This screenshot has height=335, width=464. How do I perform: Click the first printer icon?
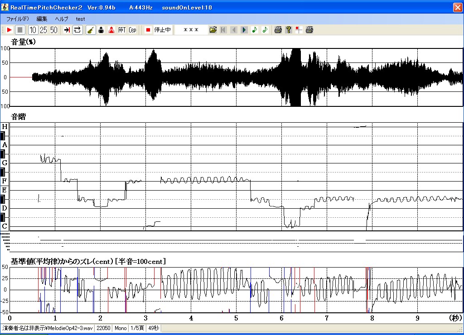(x=278, y=30)
